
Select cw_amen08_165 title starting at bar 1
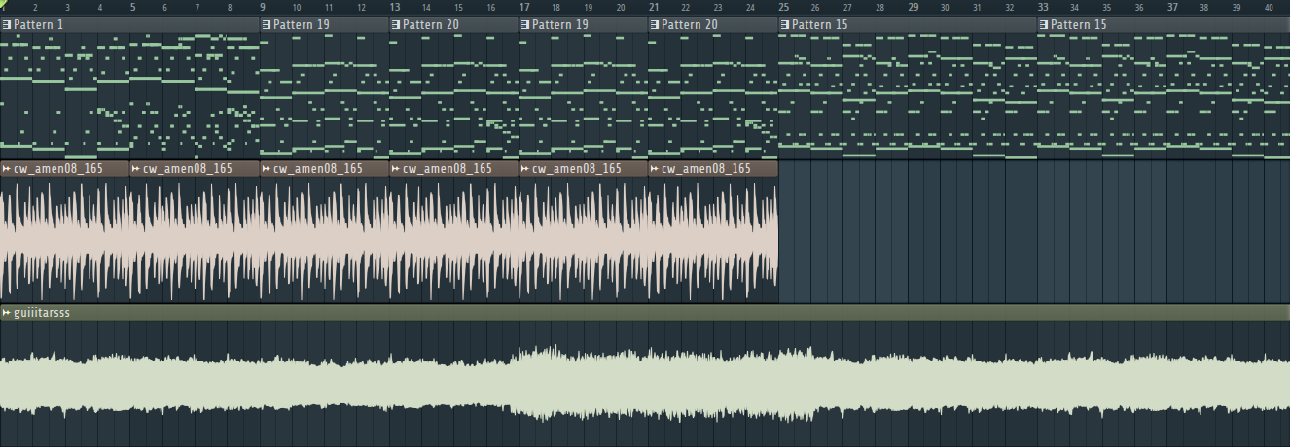coord(57,169)
